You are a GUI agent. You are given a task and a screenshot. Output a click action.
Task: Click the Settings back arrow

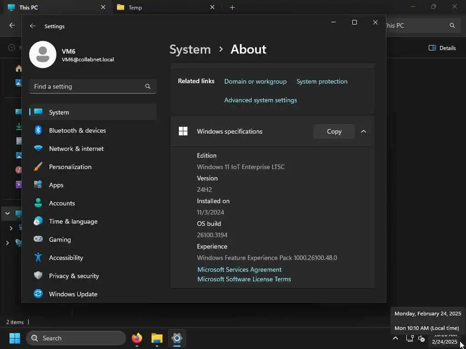pos(32,26)
